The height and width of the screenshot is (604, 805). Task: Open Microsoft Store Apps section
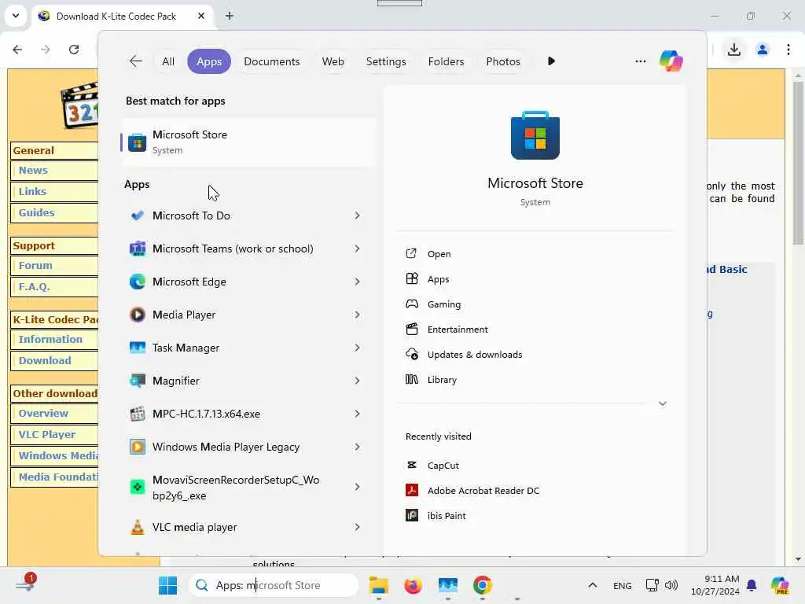click(427, 279)
